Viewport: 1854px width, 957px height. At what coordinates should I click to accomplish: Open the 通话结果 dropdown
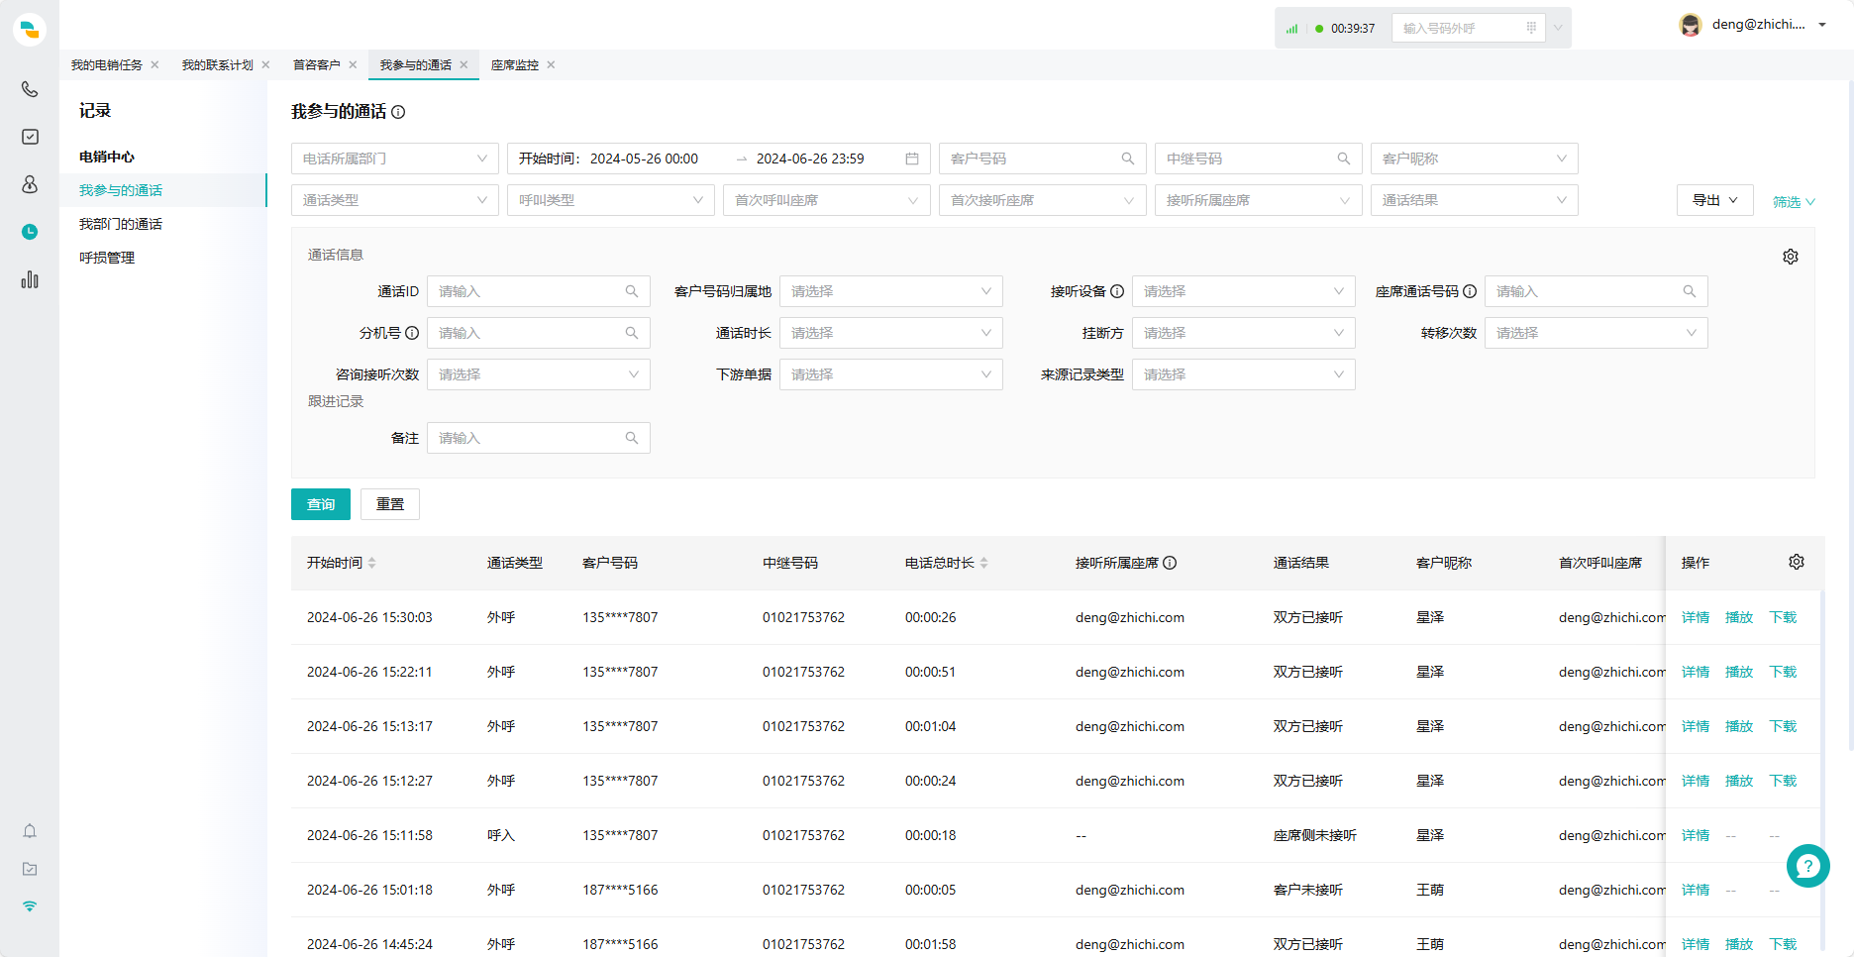[x=1475, y=200]
